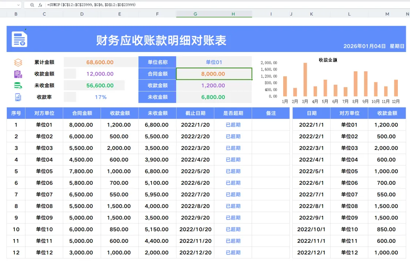410x274 pixels.
Task: Select 单位09 in the right table
Action: click(x=349, y=218)
